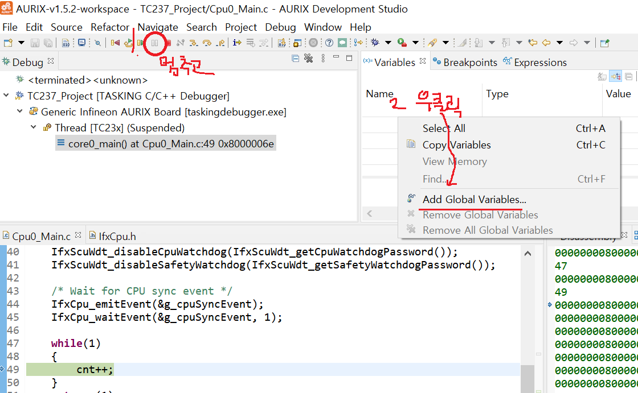Open the Back history dropdown arrow
This screenshot has width=638, height=393.
(559, 43)
